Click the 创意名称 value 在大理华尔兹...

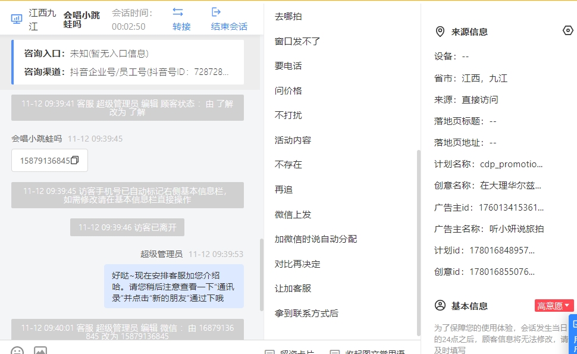[510, 186]
